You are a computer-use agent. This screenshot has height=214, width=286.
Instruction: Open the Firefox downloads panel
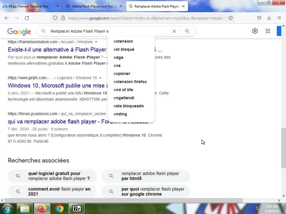(269, 18)
